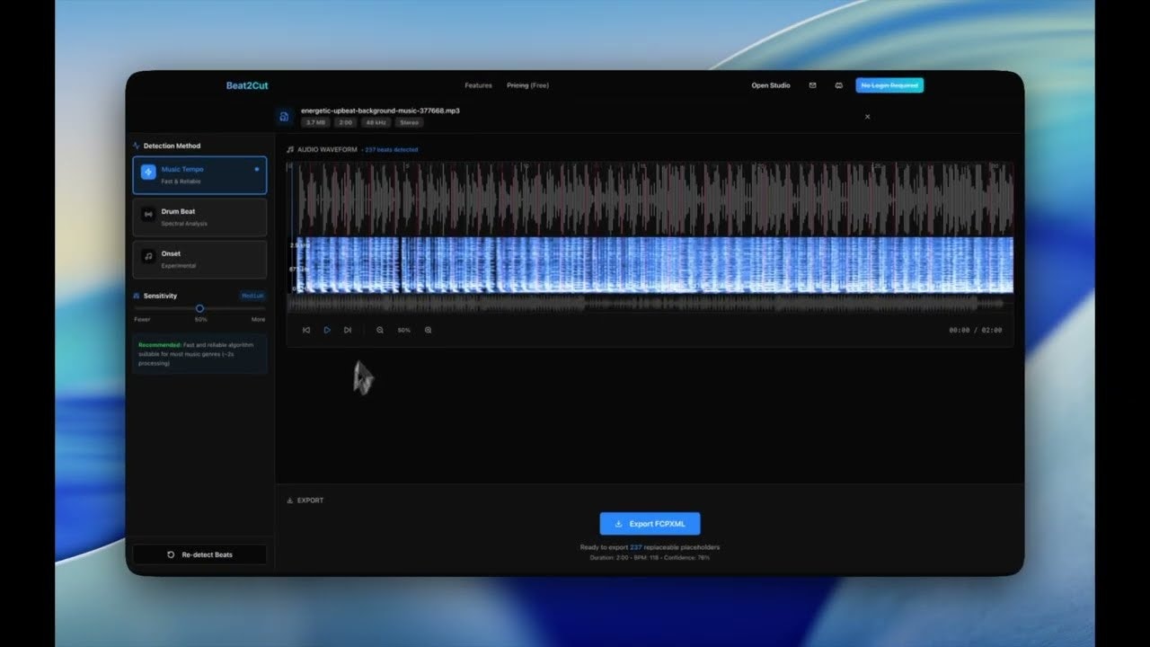Skip to previous beat marker
The height and width of the screenshot is (647, 1150).
[x=306, y=330]
